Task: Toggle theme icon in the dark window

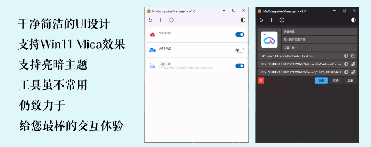Action: click(354, 20)
